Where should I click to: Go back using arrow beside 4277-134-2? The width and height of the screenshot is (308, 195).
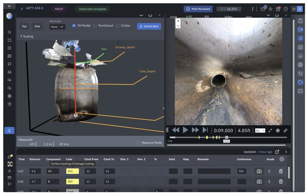[22, 9]
